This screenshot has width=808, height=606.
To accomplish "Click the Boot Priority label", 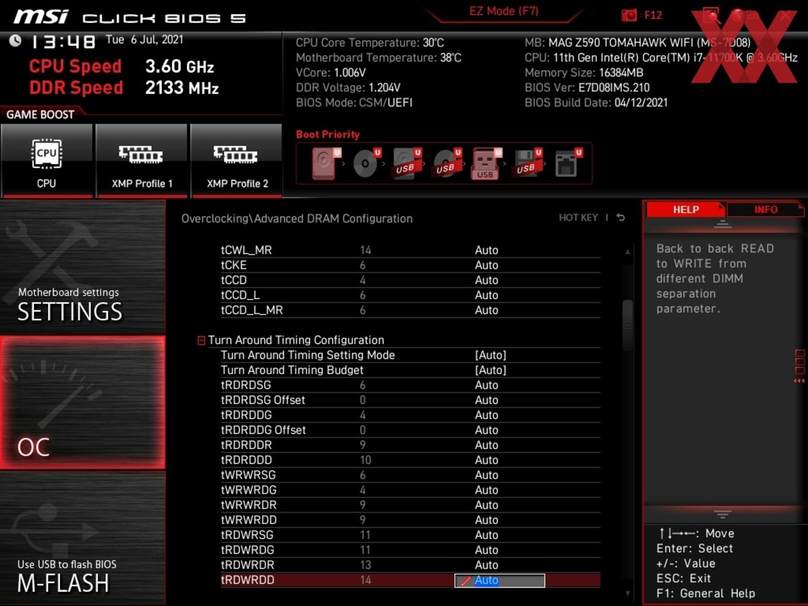I will click(x=328, y=134).
